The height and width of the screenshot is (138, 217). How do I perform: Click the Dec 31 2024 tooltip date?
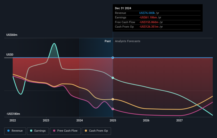pos(123,8)
